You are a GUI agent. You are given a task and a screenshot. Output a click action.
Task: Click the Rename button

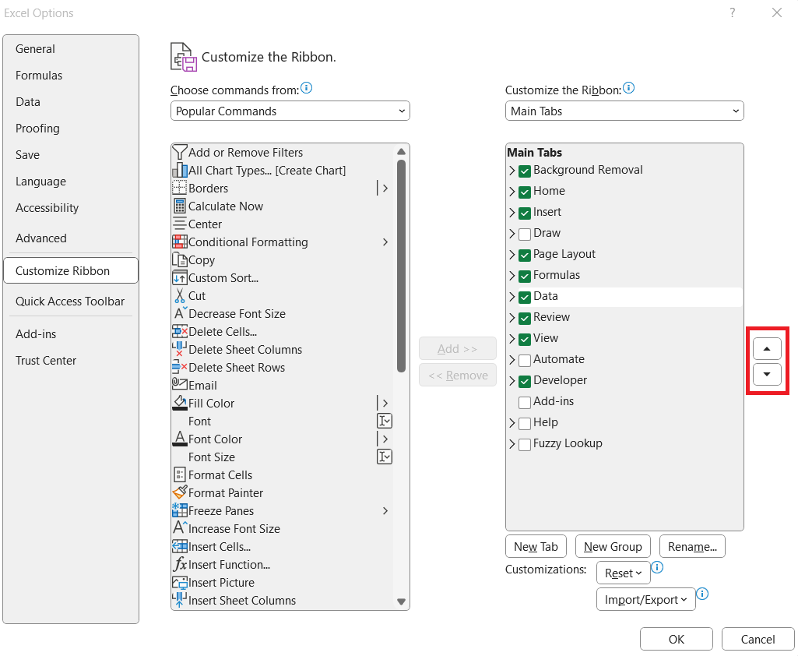[x=692, y=546]
